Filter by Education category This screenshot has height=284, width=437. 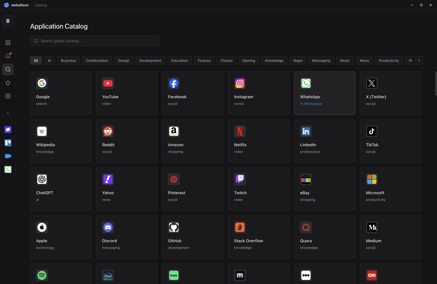pos(179,61)
